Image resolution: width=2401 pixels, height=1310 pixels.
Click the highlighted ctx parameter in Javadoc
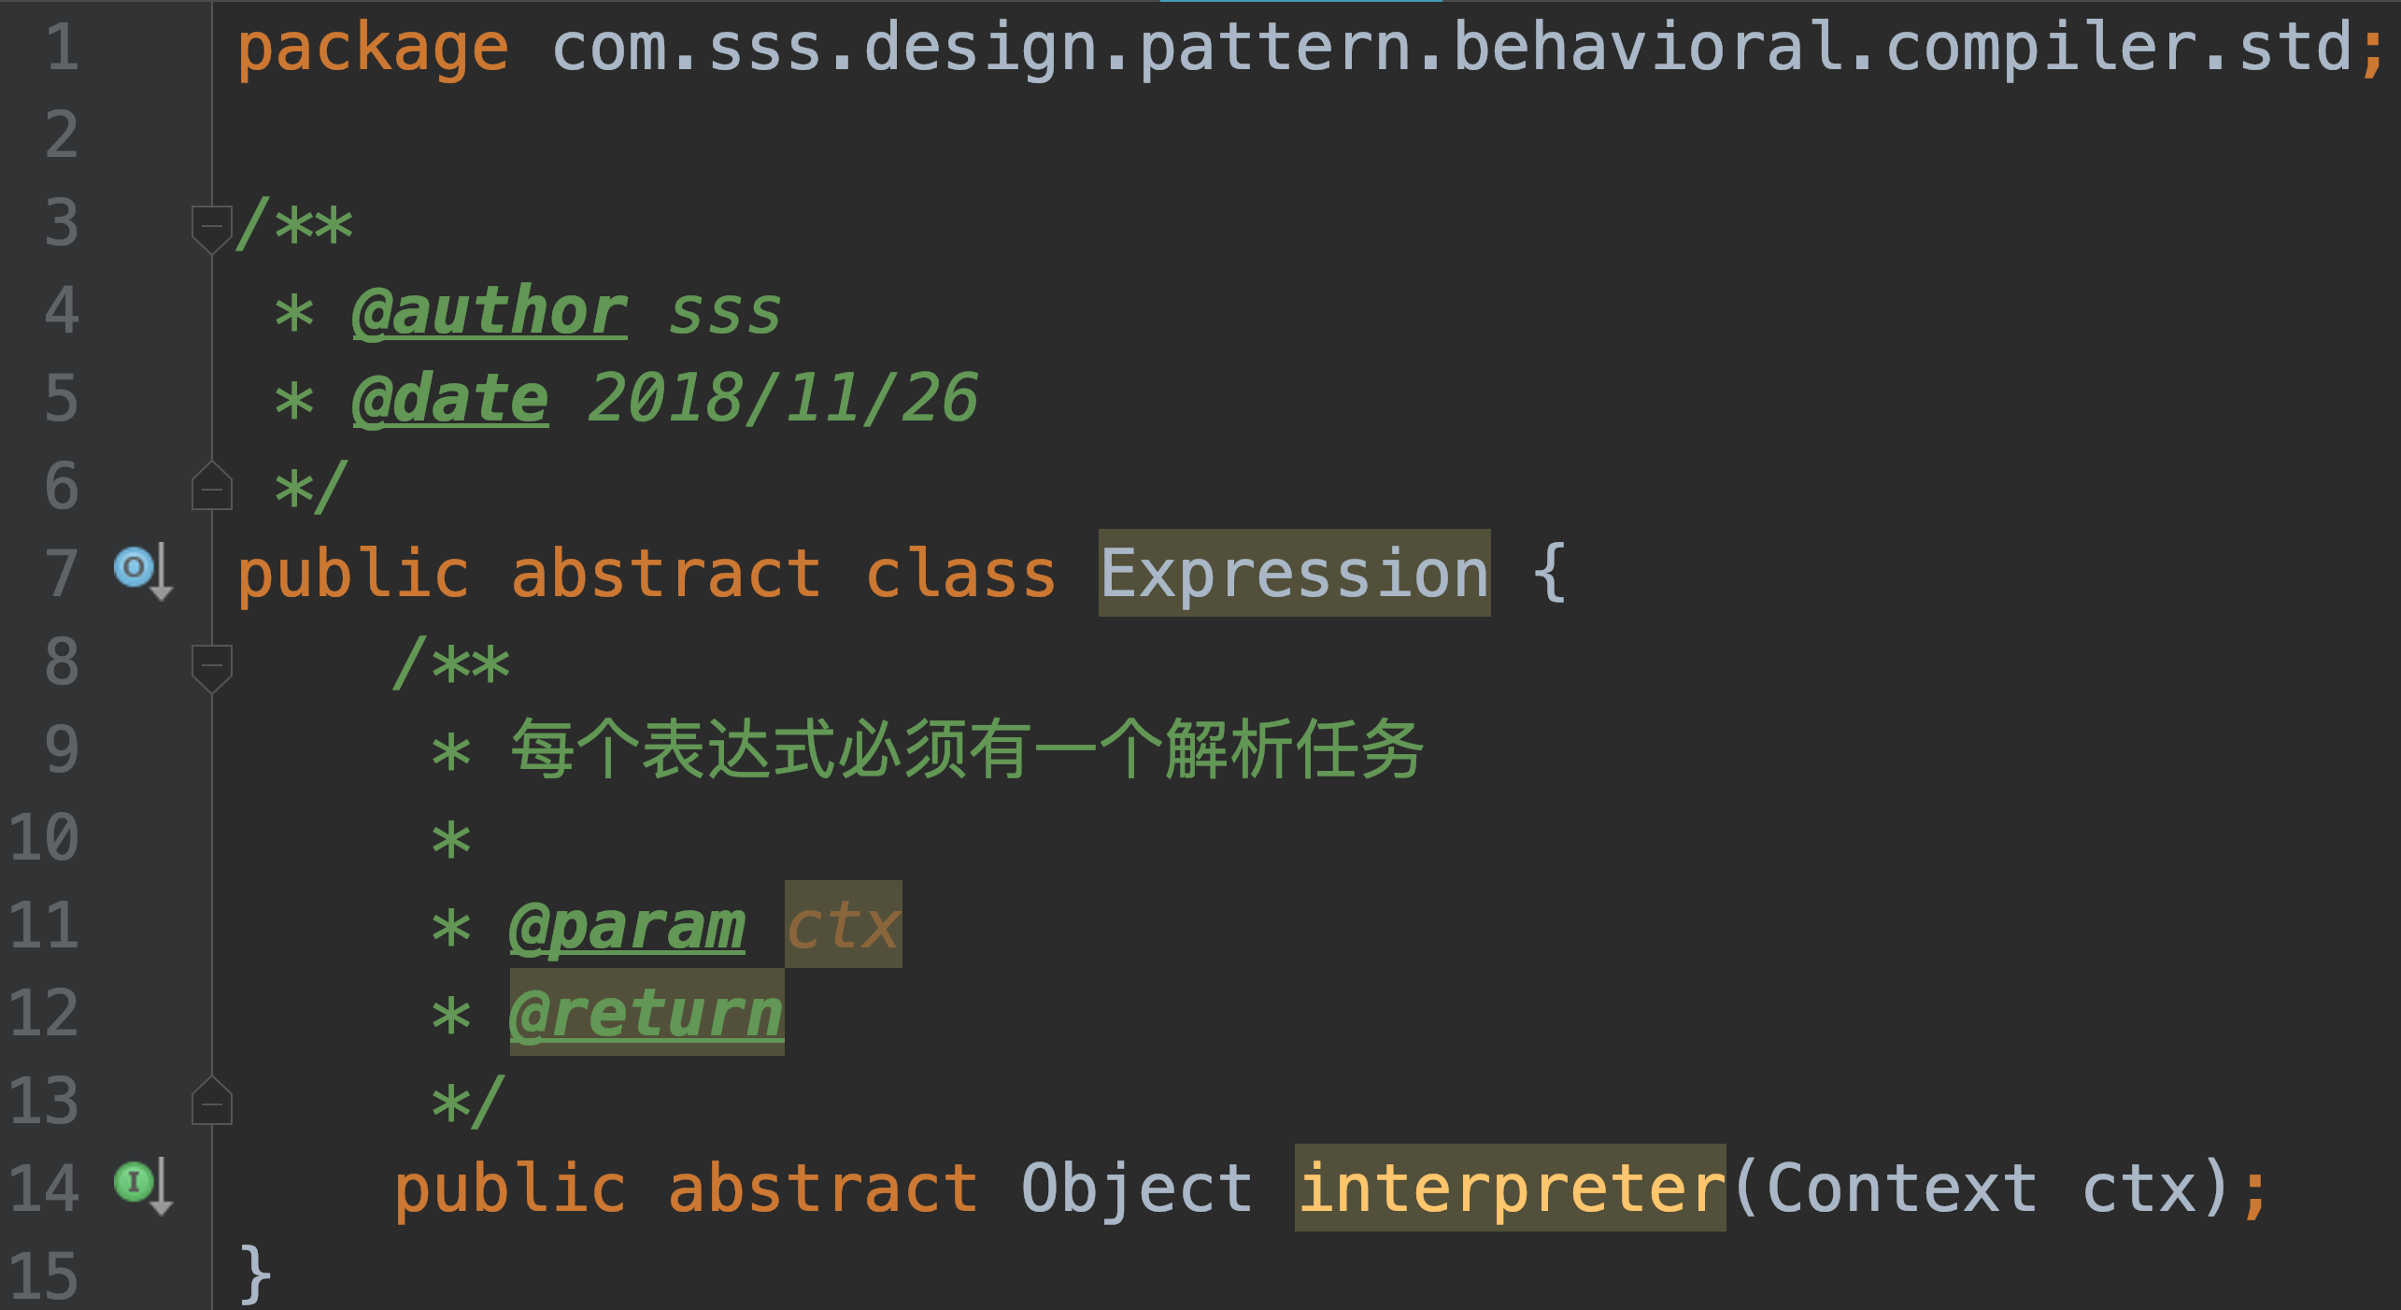pyautogui.click(x=843, y=926)
